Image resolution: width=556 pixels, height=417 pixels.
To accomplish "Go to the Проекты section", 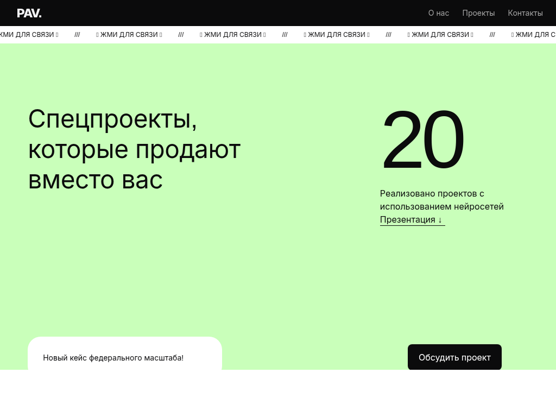I will tap(478, 13).
